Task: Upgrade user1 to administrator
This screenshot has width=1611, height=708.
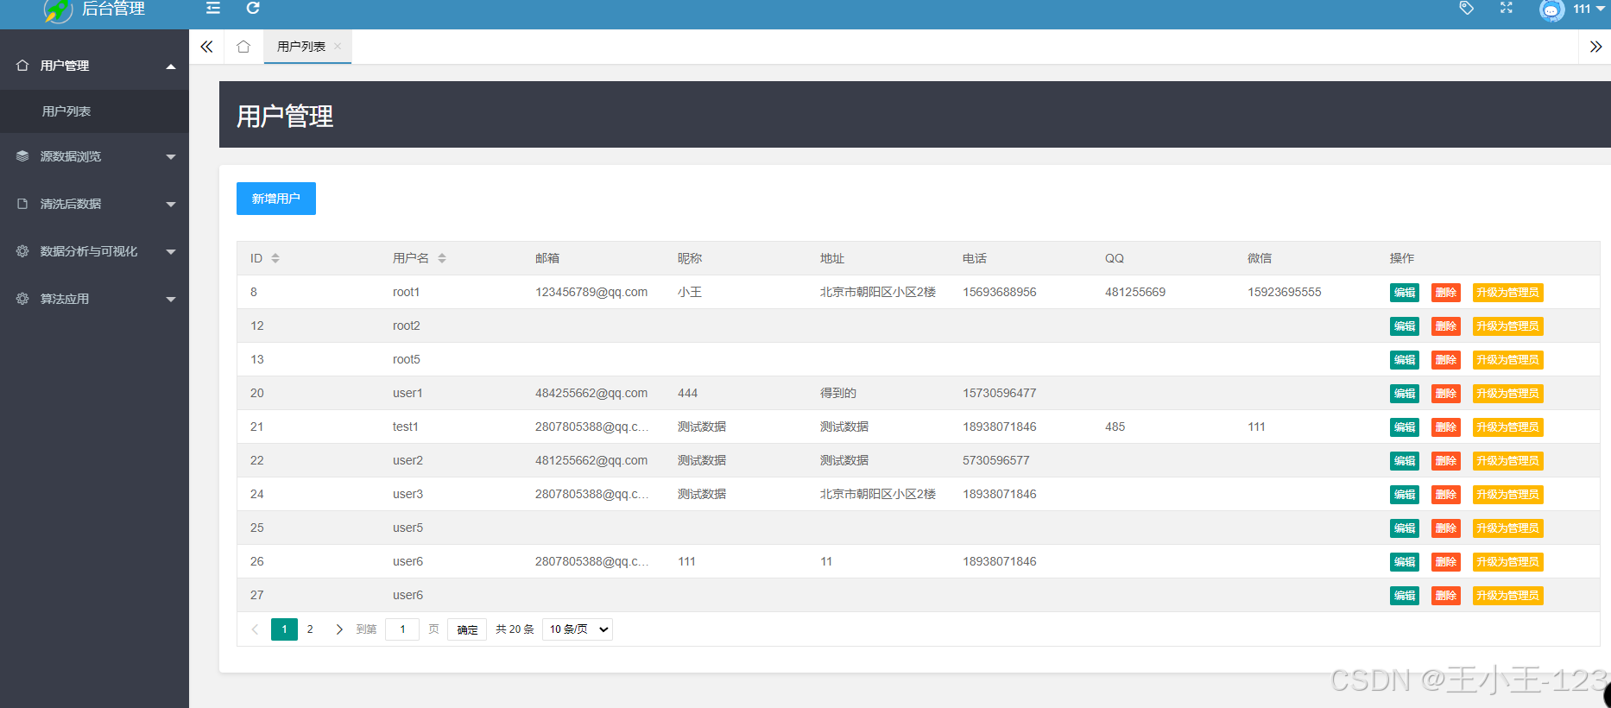Action: 1507,394
